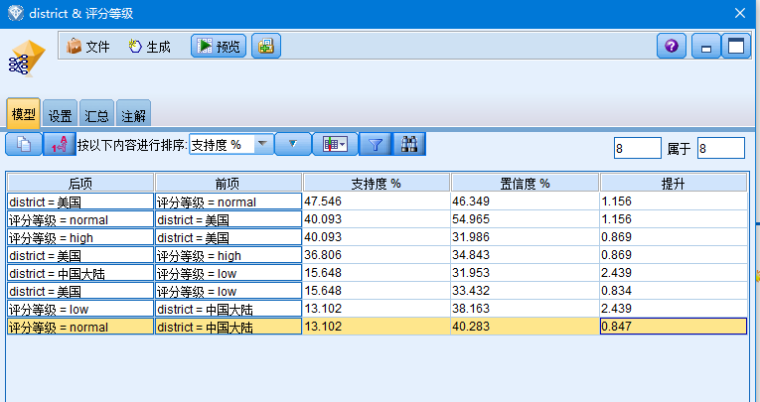The height and width of the screenshot is (402, 760).
Task: Click the 预览 preview button
Action: (218, 46)
